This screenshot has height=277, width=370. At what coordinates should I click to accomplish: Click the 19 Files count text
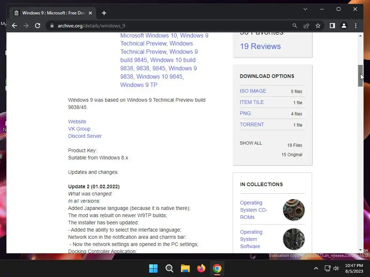294,145
